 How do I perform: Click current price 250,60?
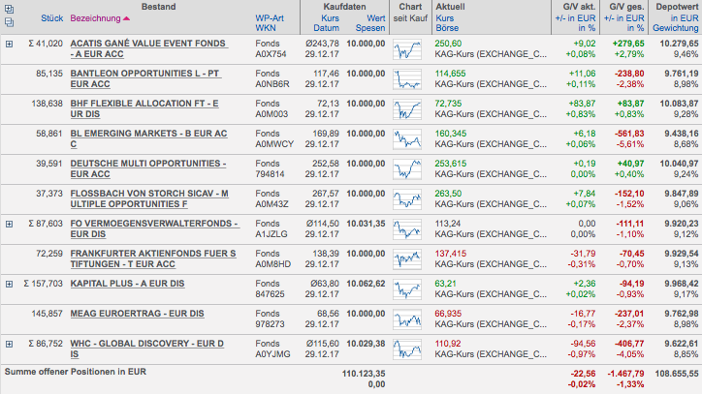point(448,44)
